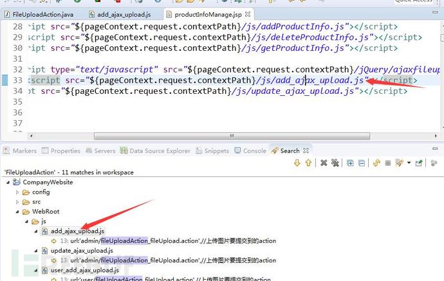Minimize the bottom Search panel
Image resolution: width=444 pixels, height=281 pixels.
pyautogui.click(x=435, y=149)
